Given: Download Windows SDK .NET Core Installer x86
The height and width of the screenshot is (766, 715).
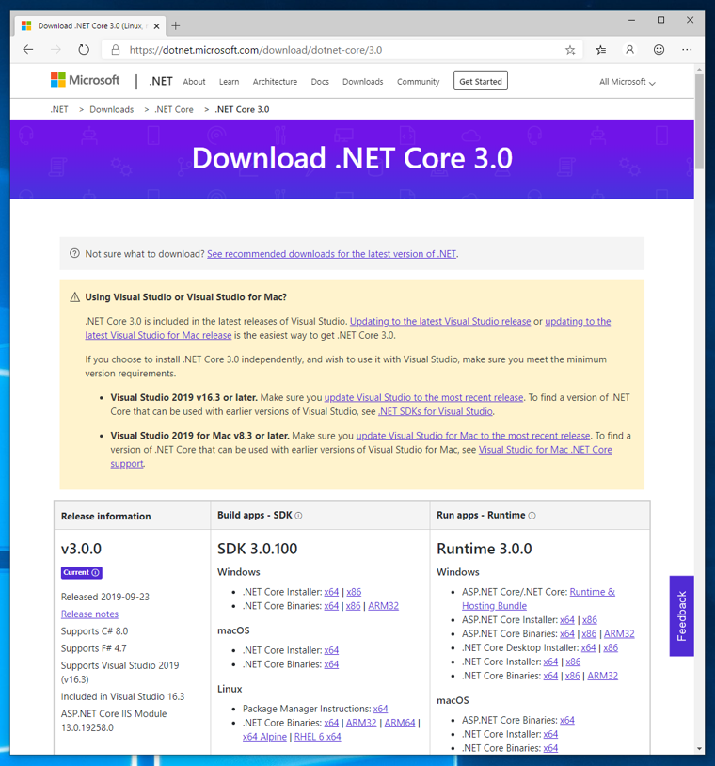Looking at the screenshot, I should pos(354,592).
